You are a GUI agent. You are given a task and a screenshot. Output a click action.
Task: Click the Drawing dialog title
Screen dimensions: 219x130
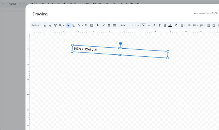[x=40, y=14]
